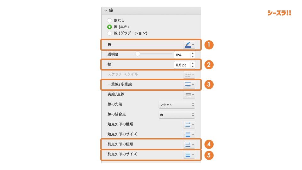Click the 透明度 transparency slider handle
The image size is (302, 170).
pos(137,54)
